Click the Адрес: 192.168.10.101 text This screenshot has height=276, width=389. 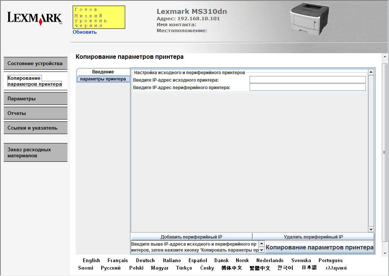pos(188,19)
